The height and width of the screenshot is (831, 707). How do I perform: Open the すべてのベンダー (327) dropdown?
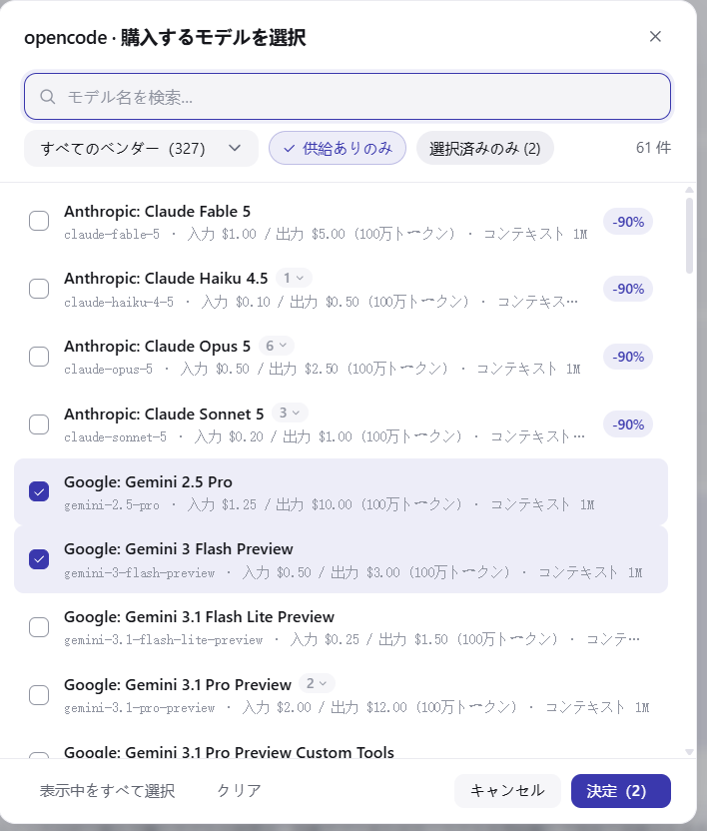click(141, 149)
